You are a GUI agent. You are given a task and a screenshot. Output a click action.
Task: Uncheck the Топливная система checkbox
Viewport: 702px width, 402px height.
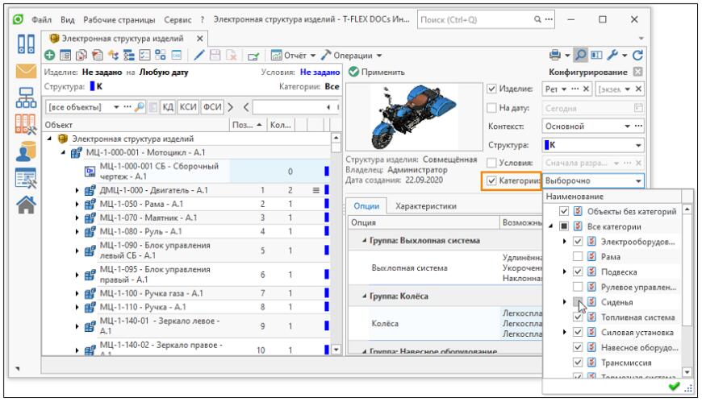click(x=578, y=317)
